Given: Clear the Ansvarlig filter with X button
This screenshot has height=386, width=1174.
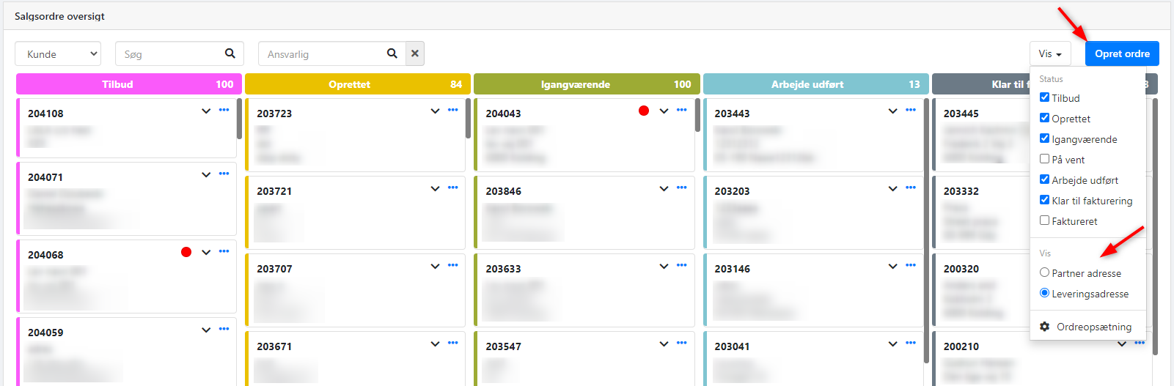Looking at the screenshot, I should [x=415, y=53].
